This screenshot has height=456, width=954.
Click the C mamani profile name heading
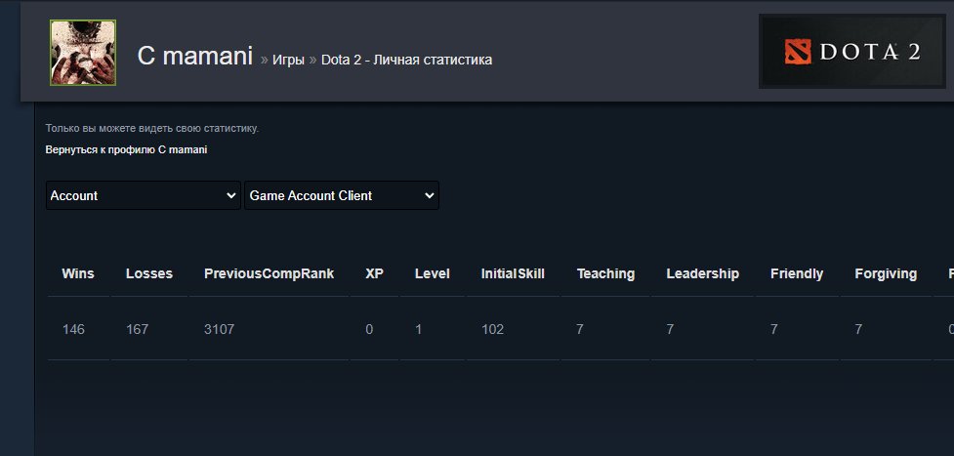(x=194, y=56)
